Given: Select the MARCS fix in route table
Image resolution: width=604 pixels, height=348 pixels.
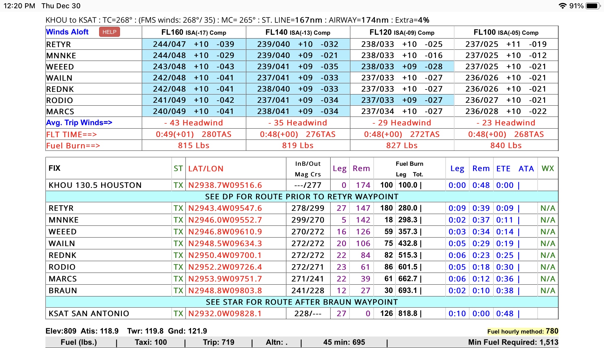Looking at the screenshot, I should [63, 279].
